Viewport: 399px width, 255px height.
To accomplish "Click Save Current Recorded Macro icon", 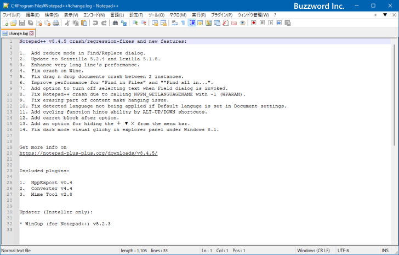I will (x=288, y=23).
